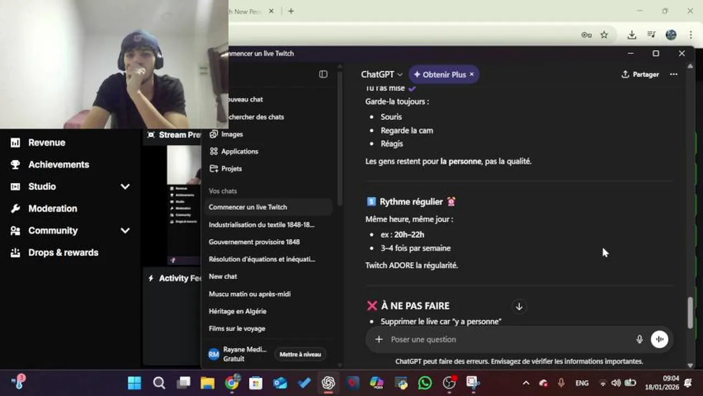Open Chrome's three-dot menu
The width and height of the screenshot is (703, 396).
tap(690, 35)
